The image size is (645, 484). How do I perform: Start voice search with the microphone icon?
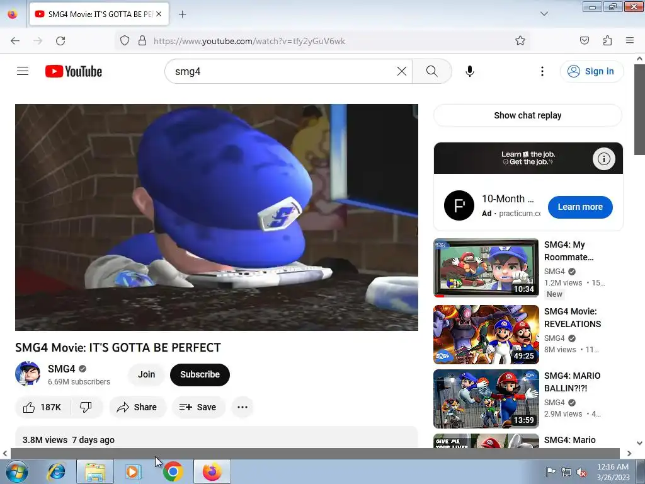point(470,71)
